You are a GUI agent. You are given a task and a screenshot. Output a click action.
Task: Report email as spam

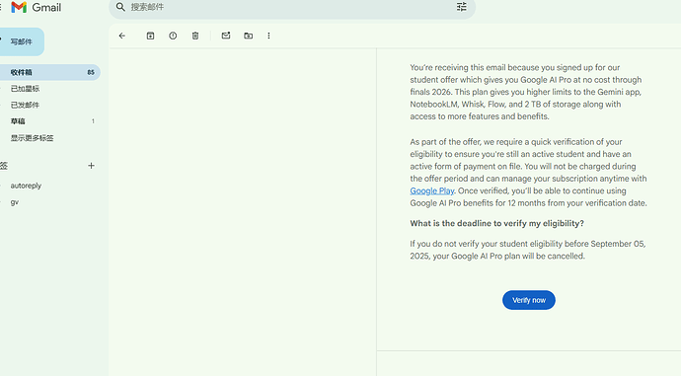[x=173, y=36]
